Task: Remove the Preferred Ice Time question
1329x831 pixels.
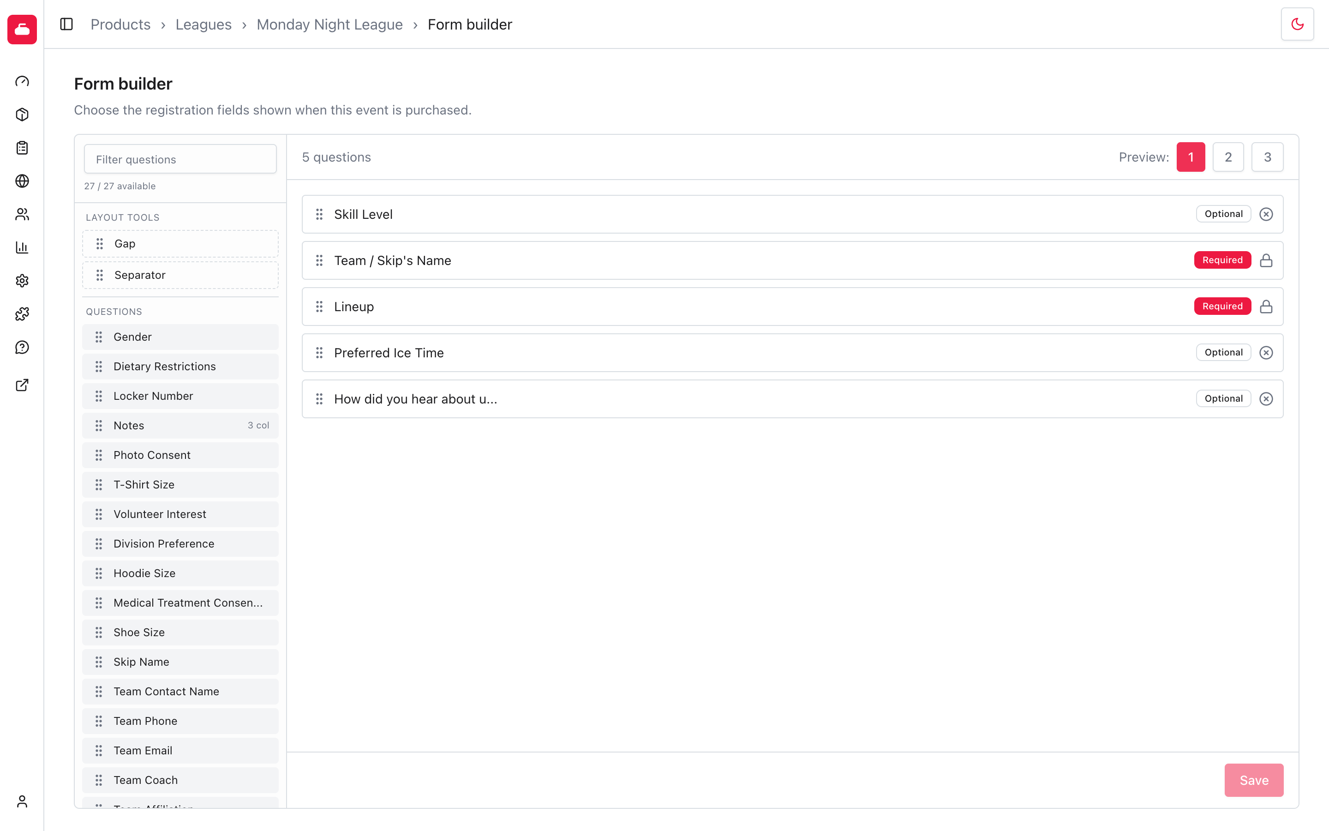Action: click(1266, 353)
